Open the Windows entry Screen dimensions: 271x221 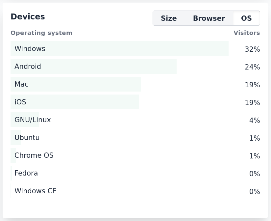tap(30, 48)
